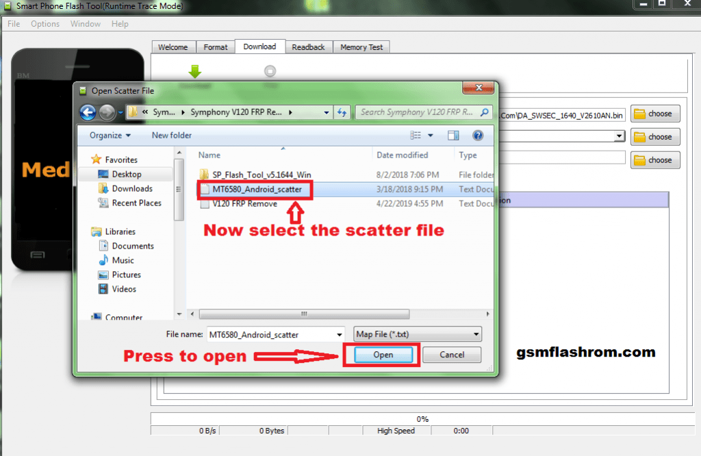The width and height of the screenshot is (701, 456).
Task: Switch to the Readback tab
Action: tap(309, 47)
